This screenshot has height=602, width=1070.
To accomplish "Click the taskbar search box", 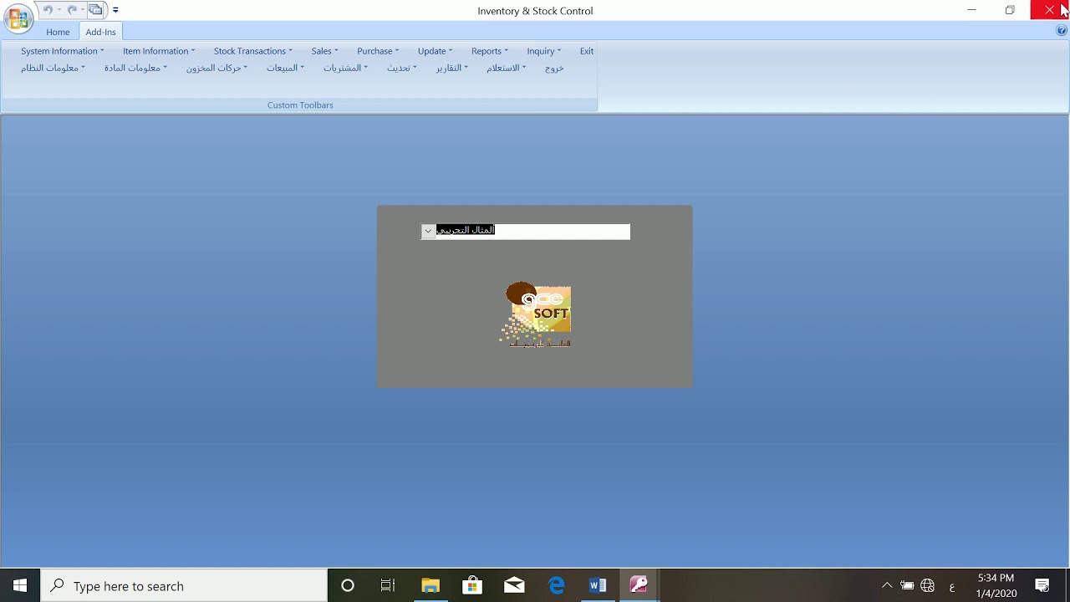I will click(x=184, y=585).
